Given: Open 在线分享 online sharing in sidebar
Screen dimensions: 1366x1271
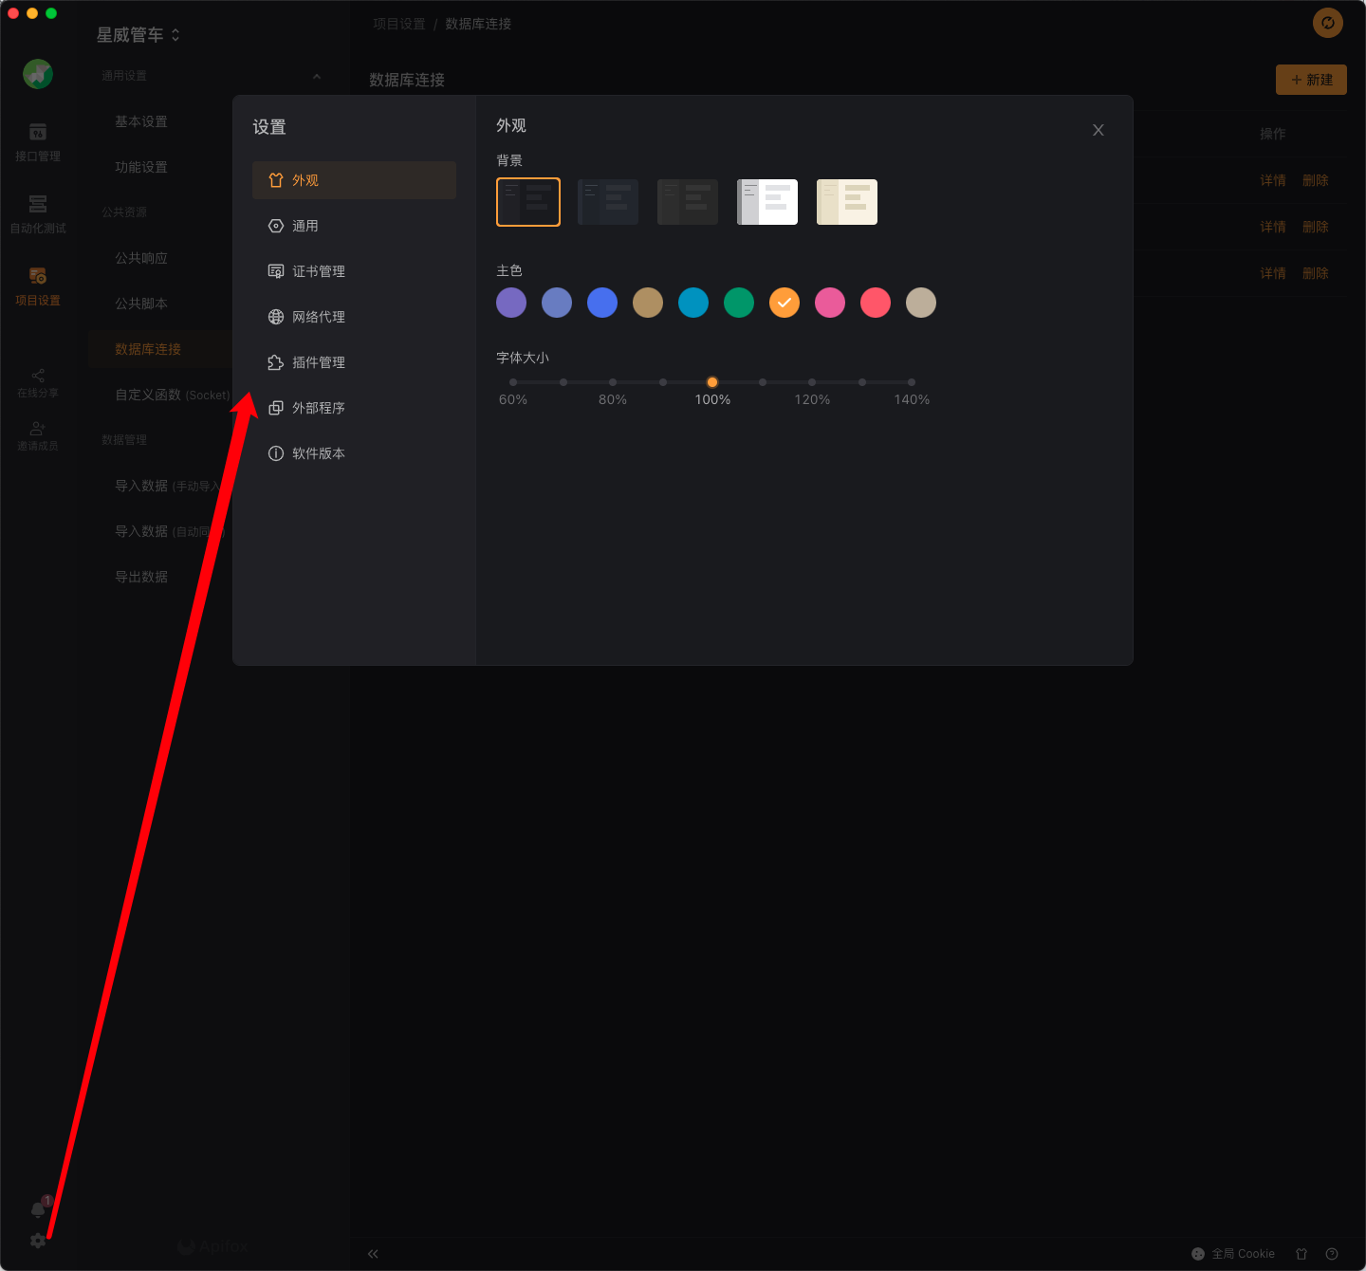Looking at the screenshot, I should 38,383.
